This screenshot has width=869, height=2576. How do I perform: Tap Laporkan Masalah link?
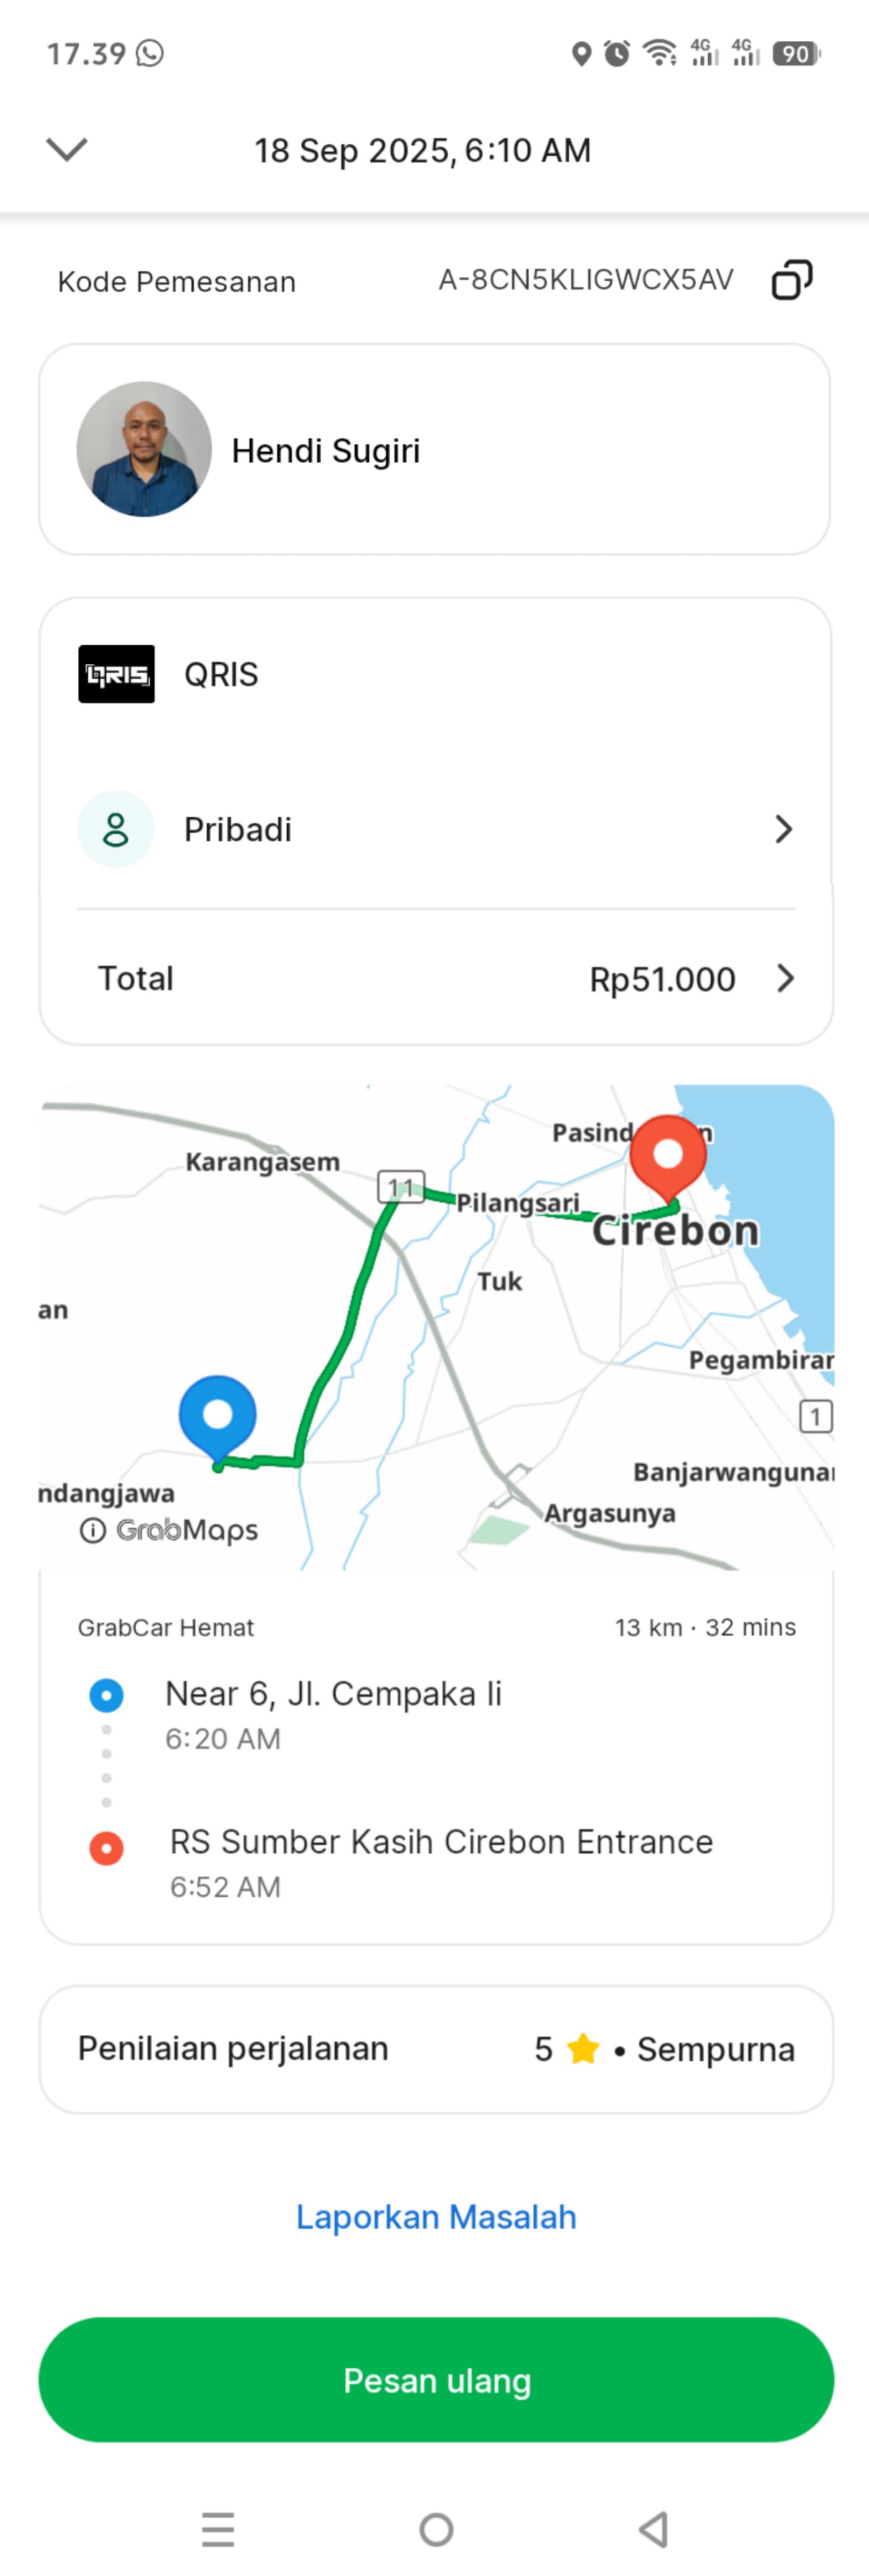pyautogui.click(x=436, y=2217)
